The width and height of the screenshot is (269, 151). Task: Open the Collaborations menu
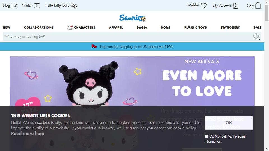(39, 27)
